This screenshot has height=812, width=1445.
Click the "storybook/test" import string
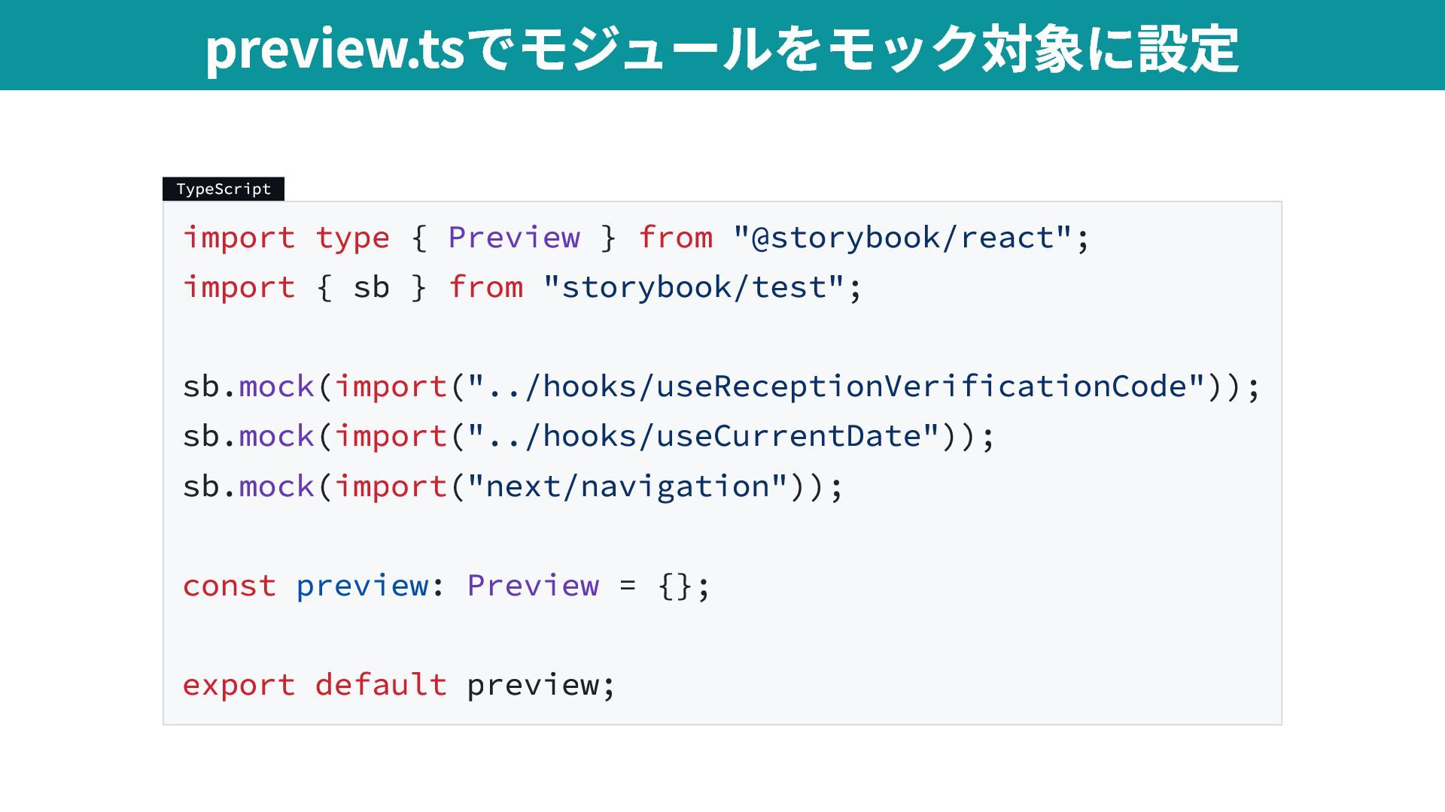coord(693,287)
